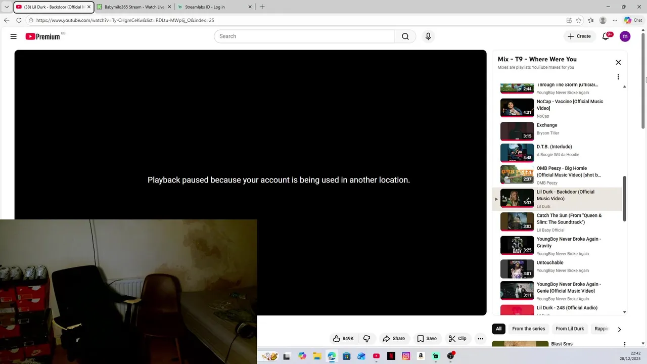The height and width of the screenshot is (364, 647).
Task: Go back with browser back arrow
Action: click(x=7, y=20)
